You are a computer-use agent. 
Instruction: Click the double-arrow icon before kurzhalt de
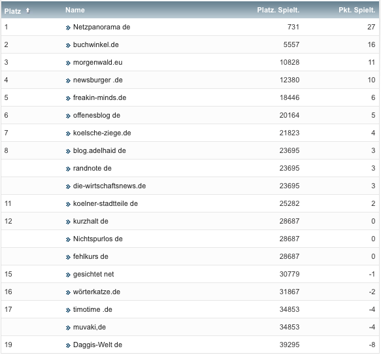pyautogui.click(x=68, y=222)
